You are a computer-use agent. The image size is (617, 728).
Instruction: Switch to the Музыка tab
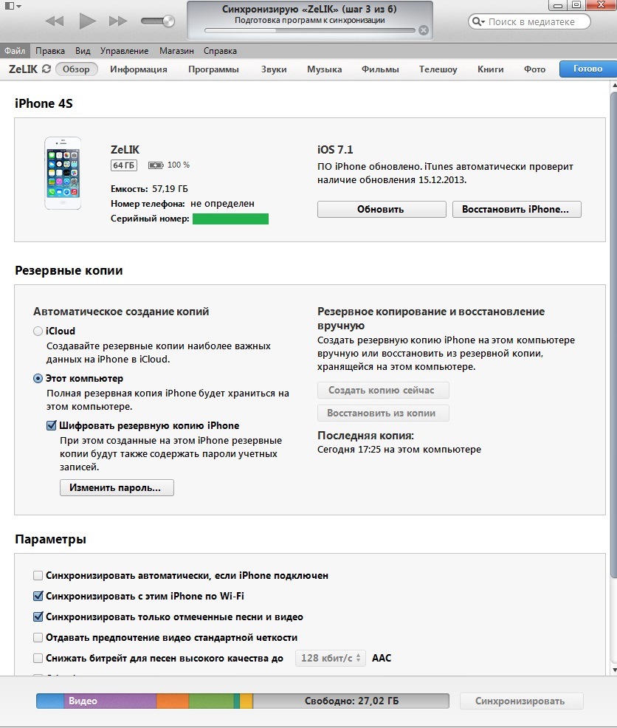(325, 69)
